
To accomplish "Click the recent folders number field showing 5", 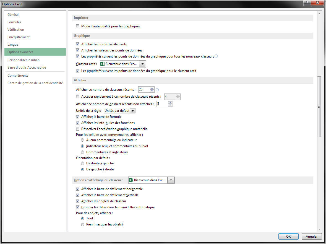I will [x=162, y=104].
